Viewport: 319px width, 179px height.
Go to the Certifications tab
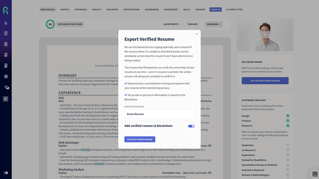click(x=131, y=10)
